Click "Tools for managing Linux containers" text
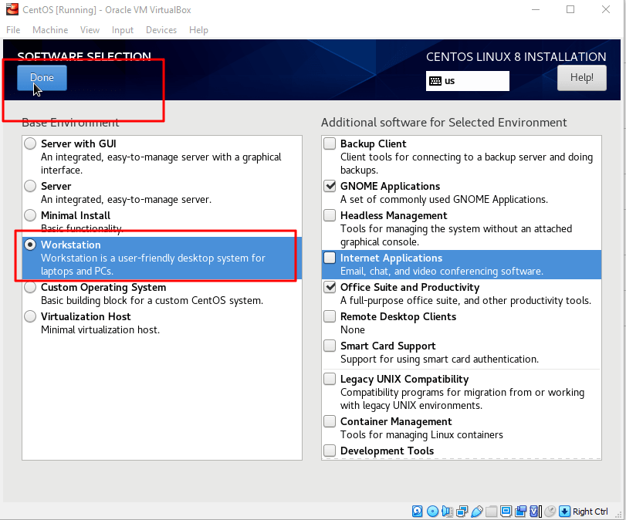 pos(421,434)
